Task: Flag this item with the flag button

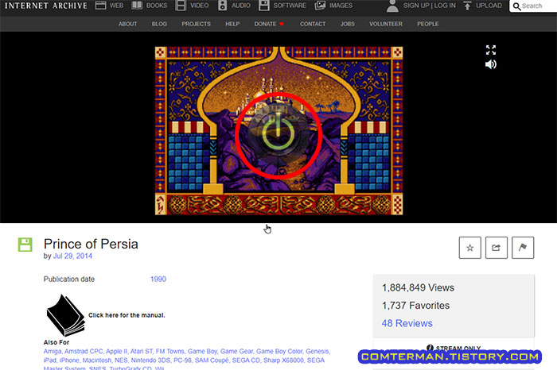Action: [523, 248]
